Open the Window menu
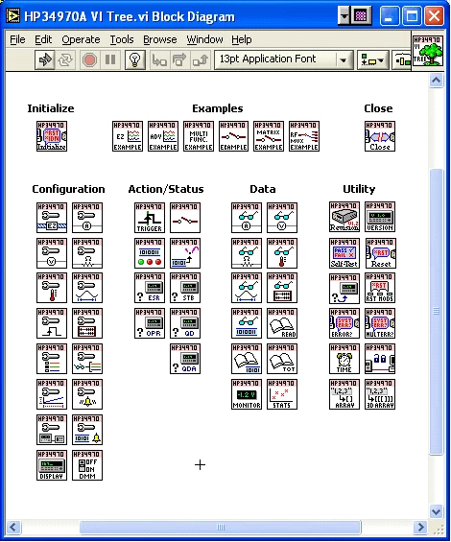The image size is (451, 542). pos(204,39)
